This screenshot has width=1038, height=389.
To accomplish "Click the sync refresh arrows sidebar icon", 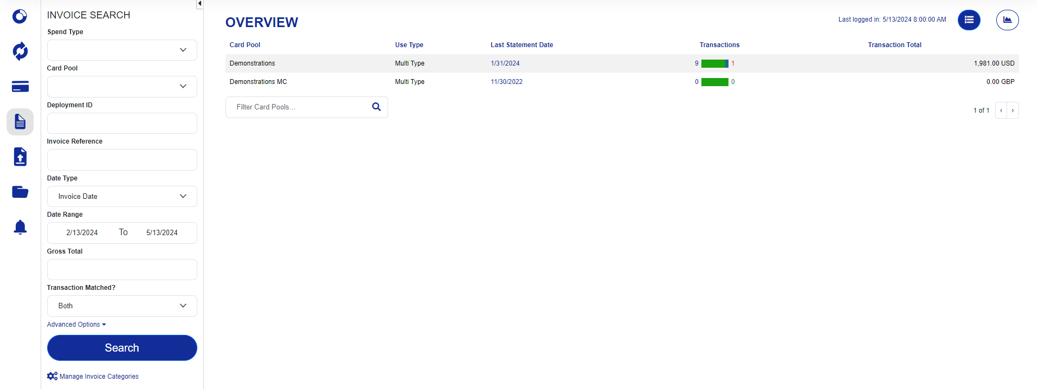I will (x=20, y=51).
